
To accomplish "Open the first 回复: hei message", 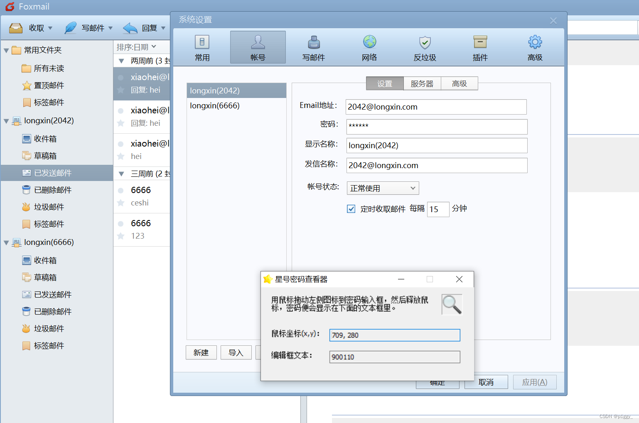I will [142, 83].
